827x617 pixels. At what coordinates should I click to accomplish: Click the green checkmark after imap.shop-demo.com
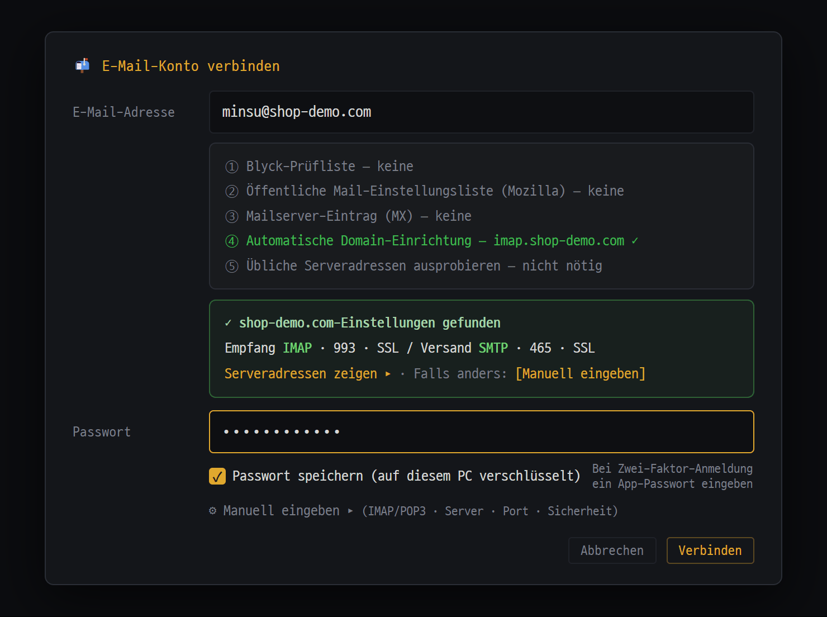coord(635,241)
